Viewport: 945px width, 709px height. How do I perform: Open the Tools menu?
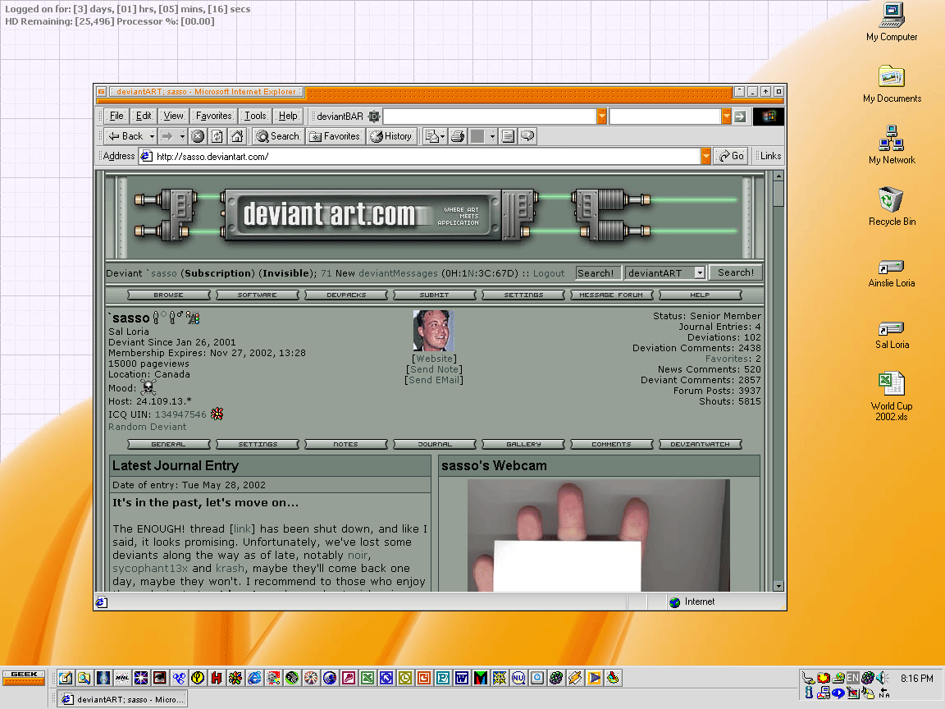tap(255, 116)
